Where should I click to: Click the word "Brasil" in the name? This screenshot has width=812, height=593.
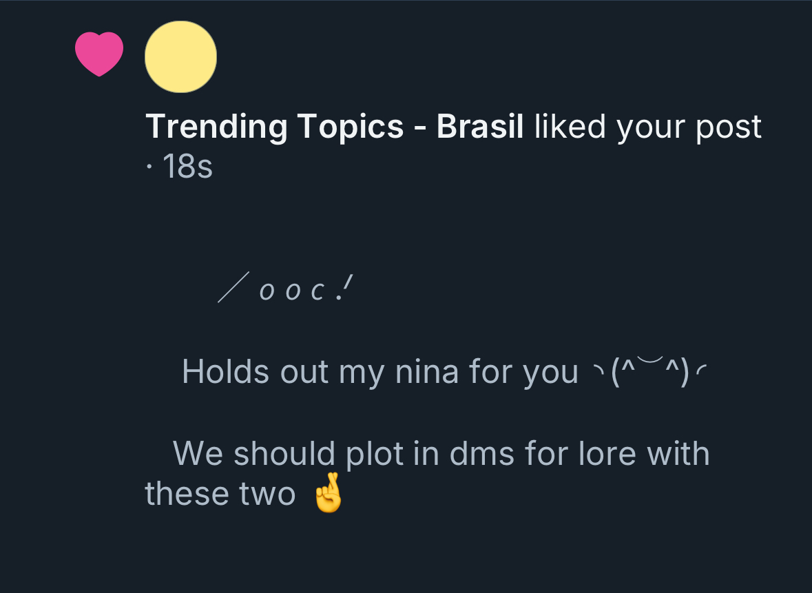480,127
